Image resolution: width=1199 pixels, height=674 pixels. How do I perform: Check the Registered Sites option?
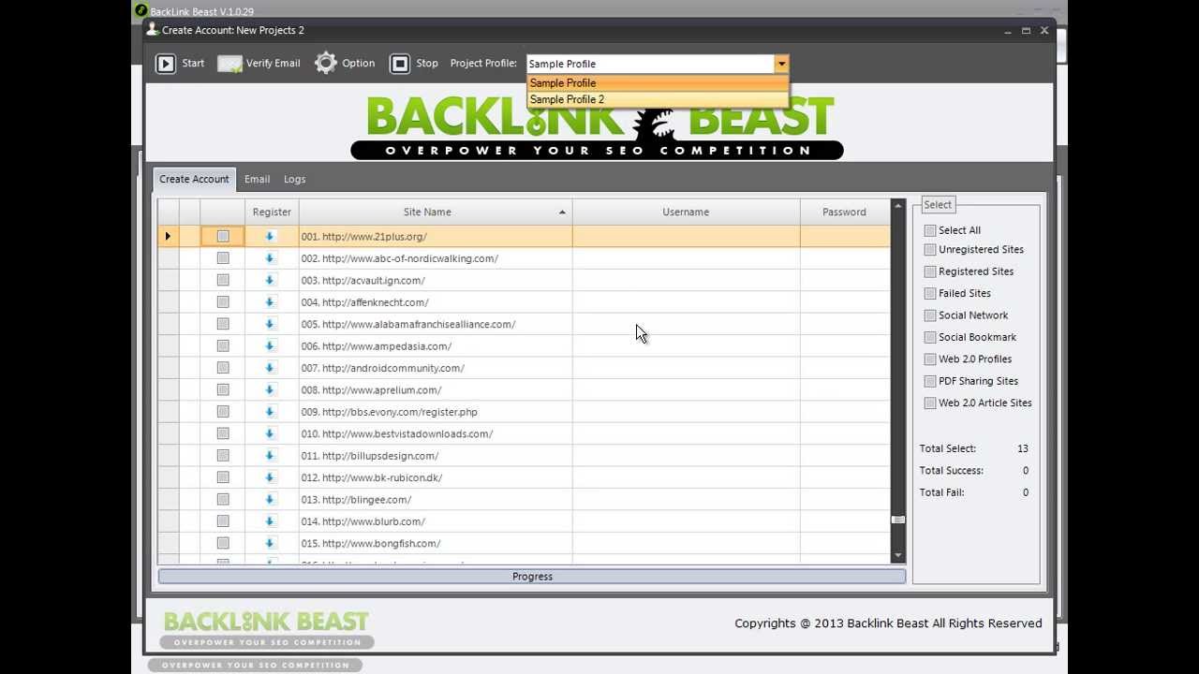tap(930, 271)
